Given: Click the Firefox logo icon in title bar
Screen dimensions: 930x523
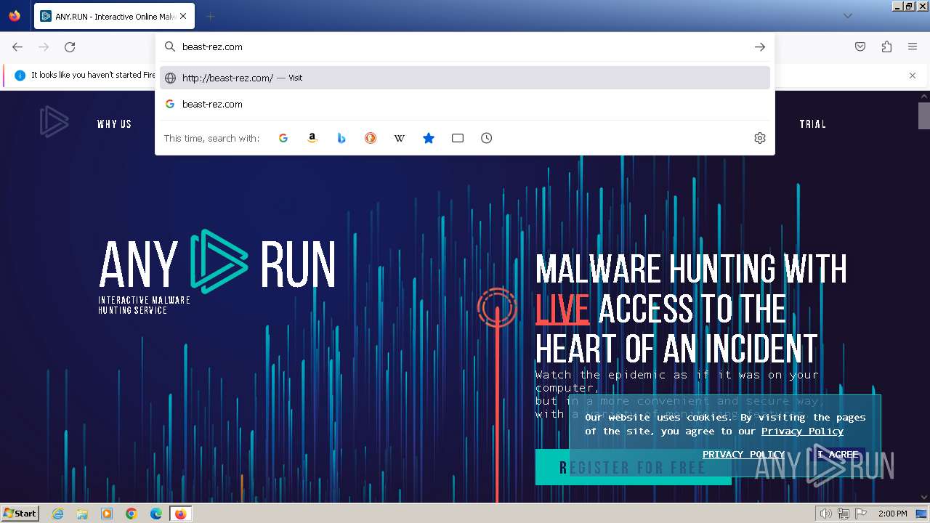Looking at the screenshot, I should (15, 16).
